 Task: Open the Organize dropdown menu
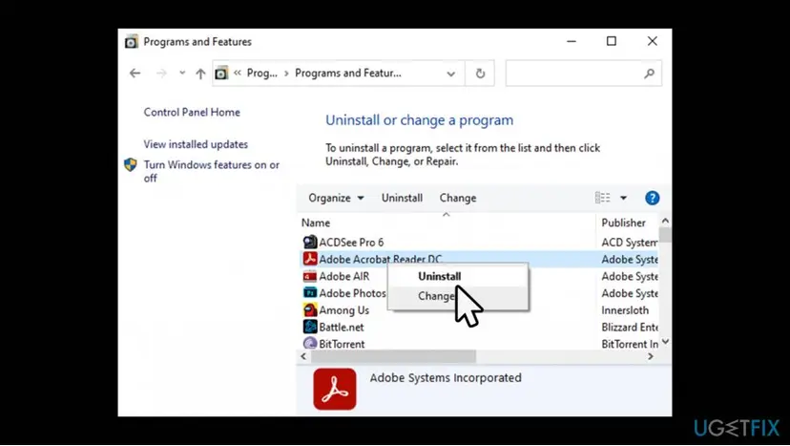[x=336, y=198]
